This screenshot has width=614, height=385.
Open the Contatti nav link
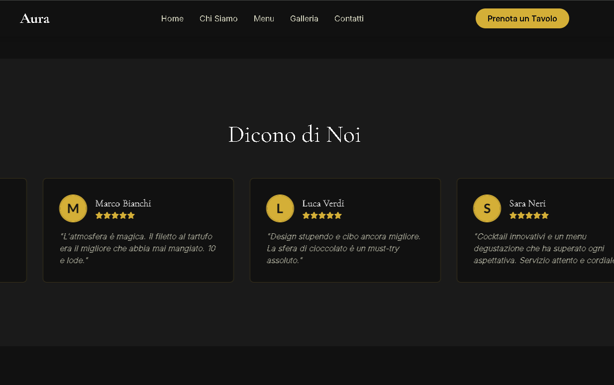[349, 18]
